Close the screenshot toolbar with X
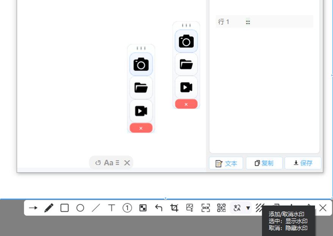The image size is (333, 236). pos(323,208)
